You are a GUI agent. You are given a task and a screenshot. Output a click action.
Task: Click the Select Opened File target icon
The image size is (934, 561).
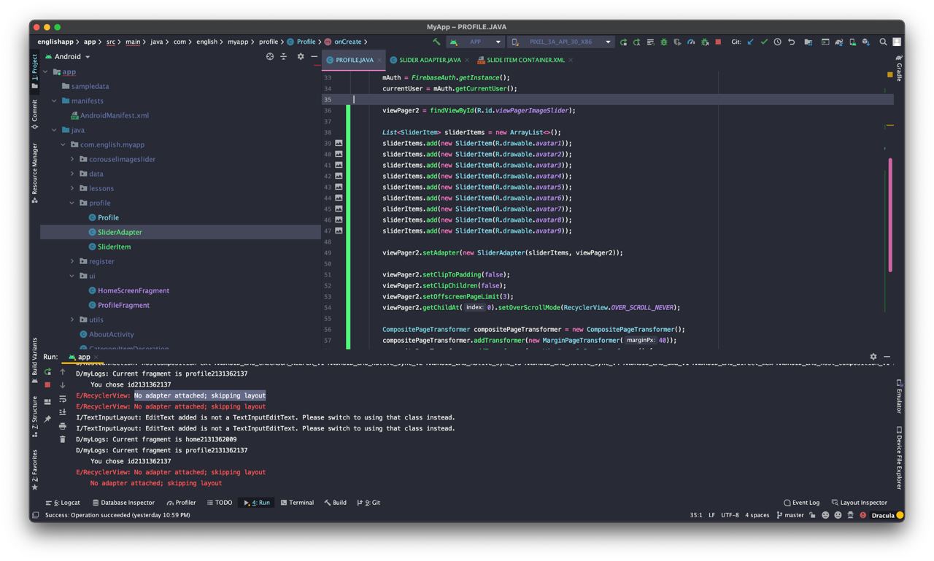point(270,56)
